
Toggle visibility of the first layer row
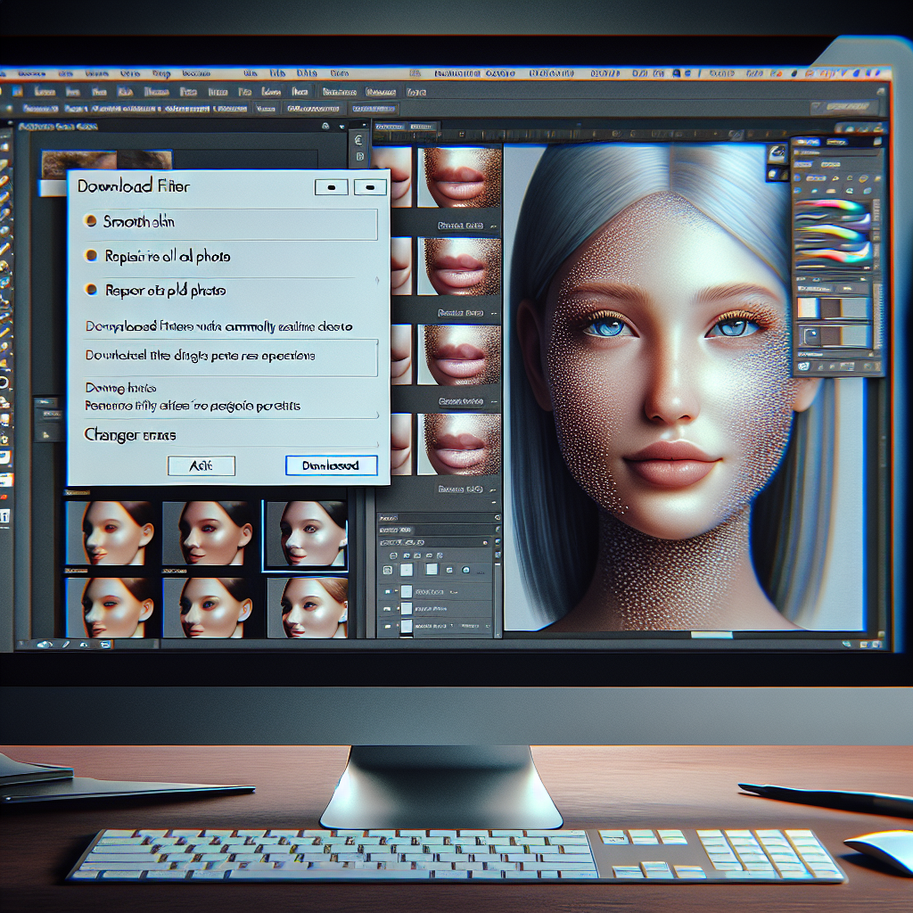pyautogui.click(x=387, y=592)
